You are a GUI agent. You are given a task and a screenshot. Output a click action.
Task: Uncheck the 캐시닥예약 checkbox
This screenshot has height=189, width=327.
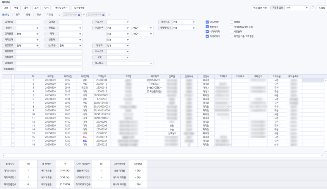pos(207,36)
